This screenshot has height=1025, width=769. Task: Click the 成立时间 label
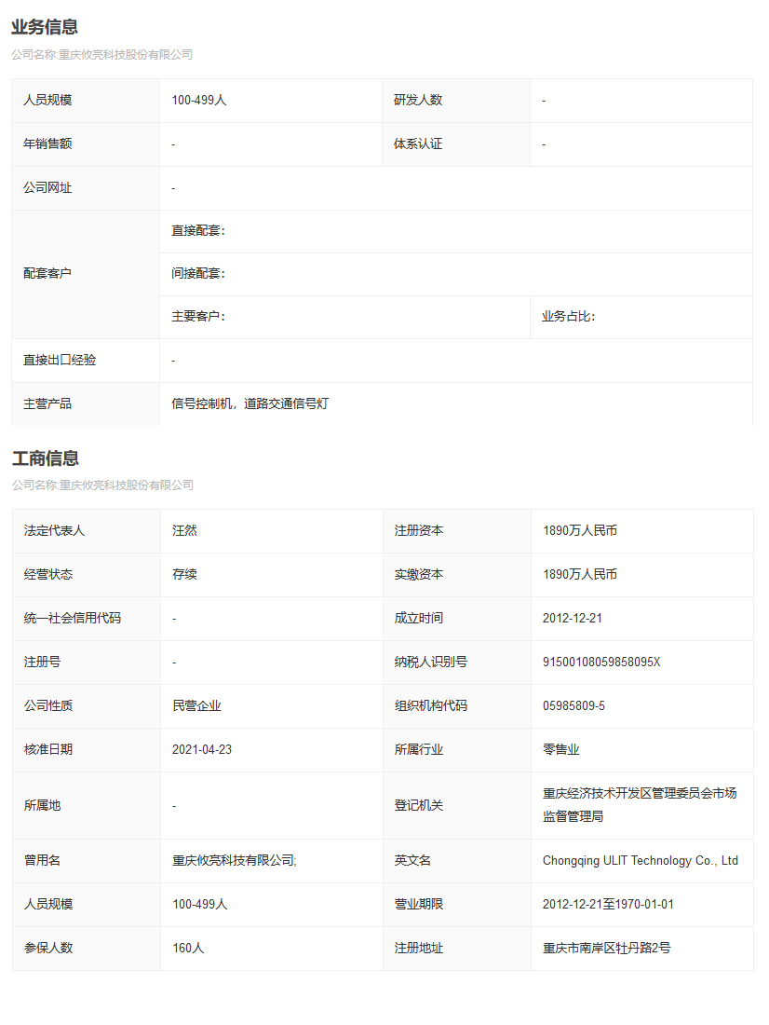click(x=419, y=619)
